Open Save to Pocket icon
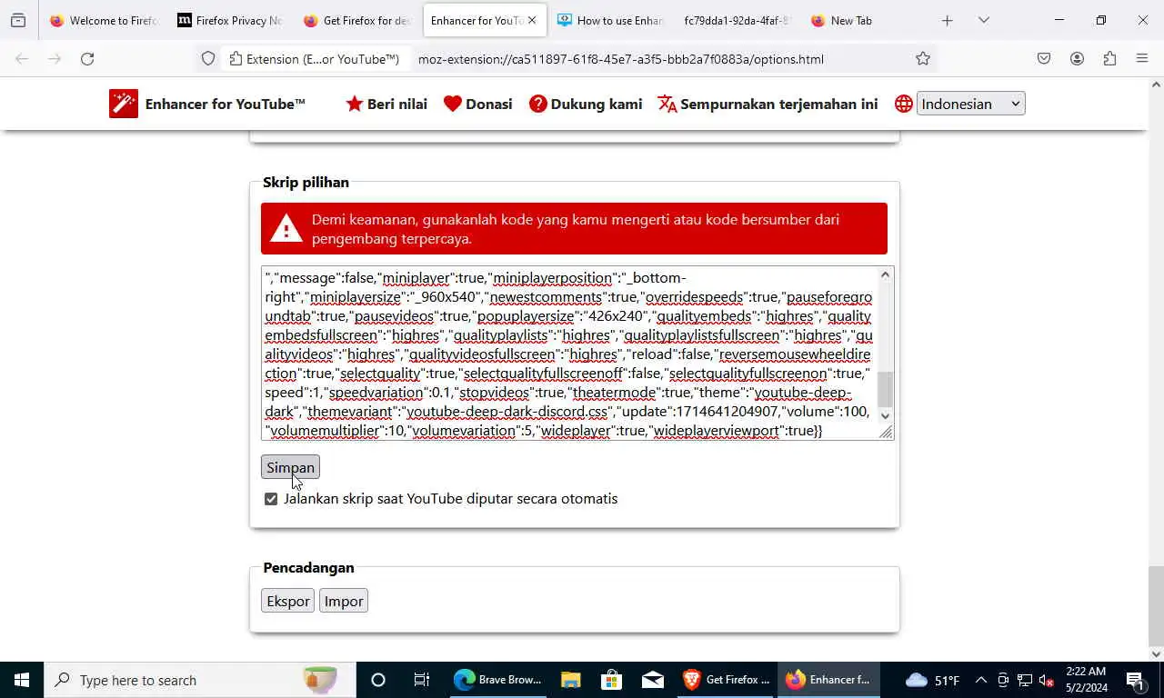The height and width of the screenshot is (698, 1164). (1044, 59)
